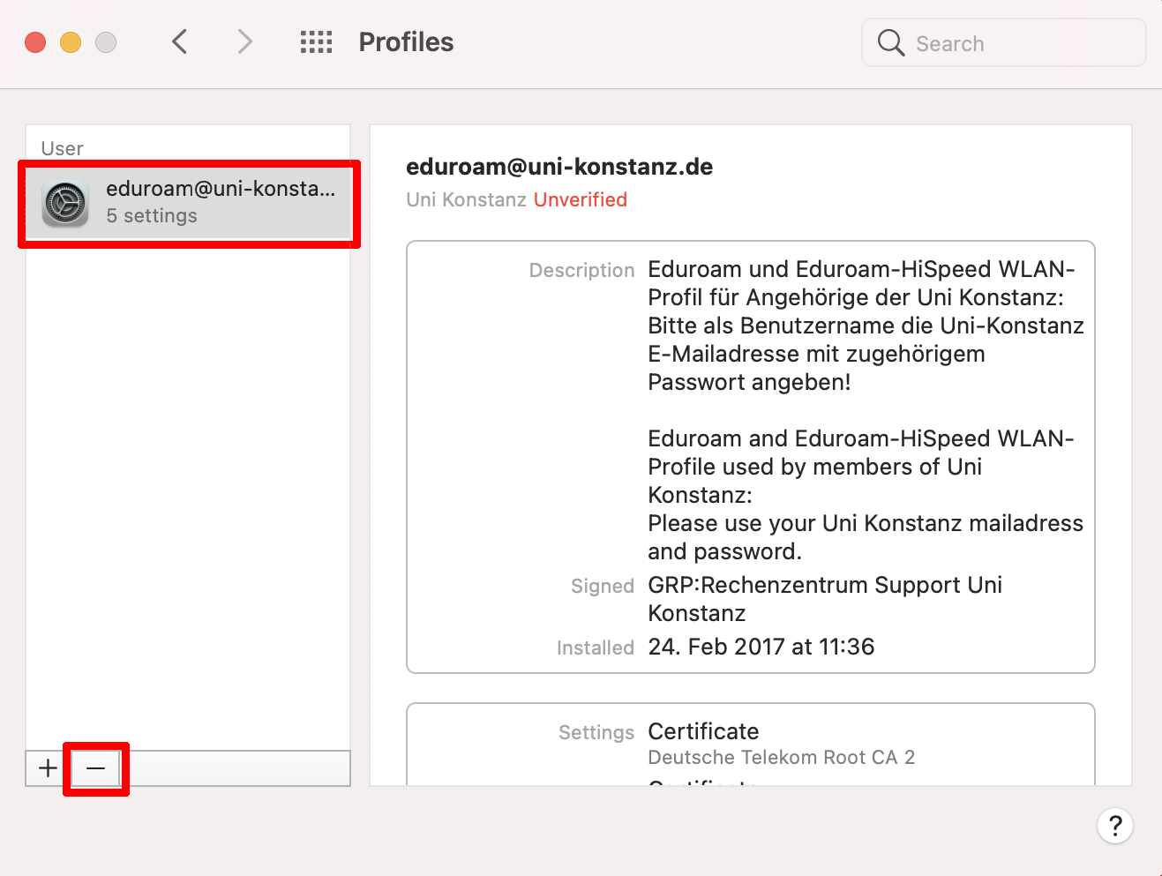Image resolution: width=1162 pixels, height=876 pixels.
Task: Click the 'Signed' field label
Action: pyautogui.click(x=603, y=587)
